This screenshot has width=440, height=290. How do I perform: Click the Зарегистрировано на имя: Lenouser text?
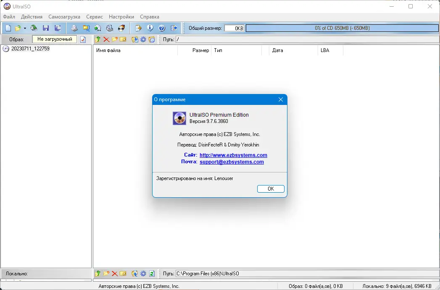point(195,178)
